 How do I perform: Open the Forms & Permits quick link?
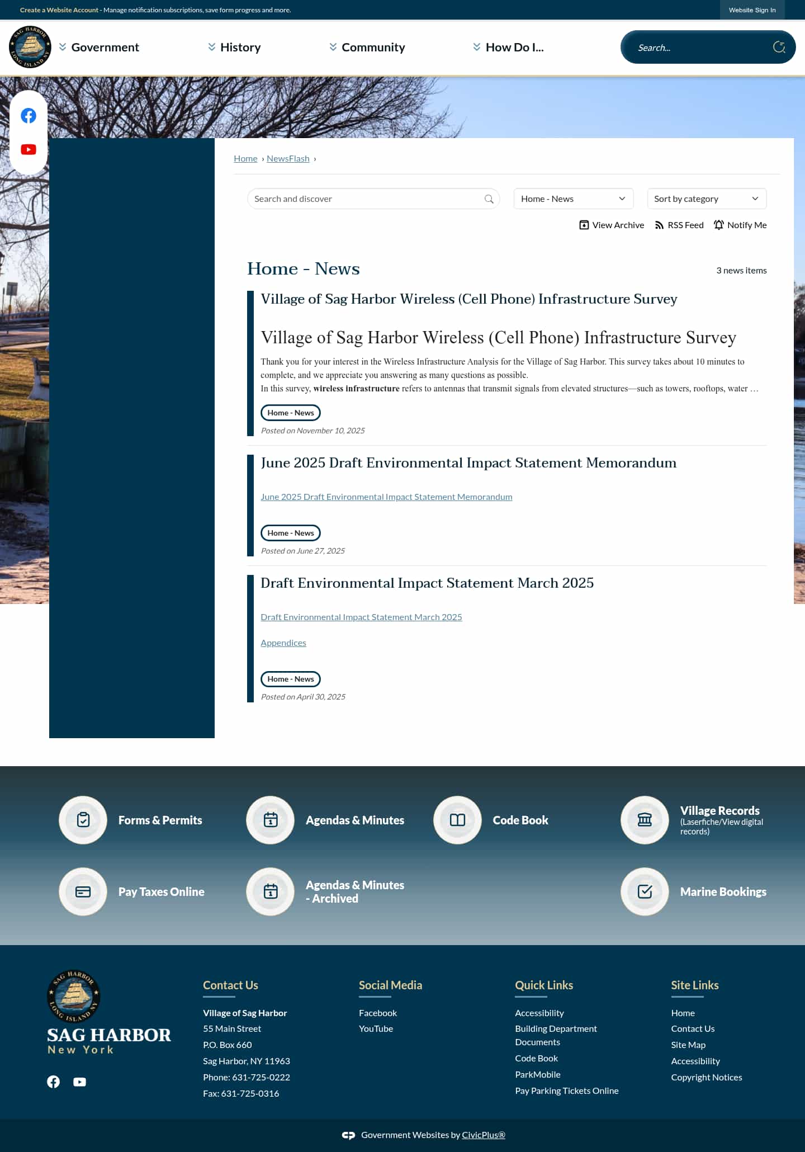click(x=160, y=820)
